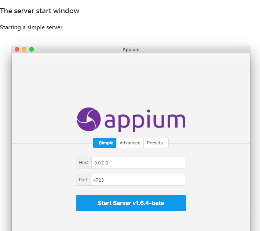Minimize the Appium window with yellow button

pos(24,49)
